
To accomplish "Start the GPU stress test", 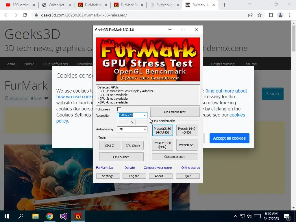I will click(175, 112).
